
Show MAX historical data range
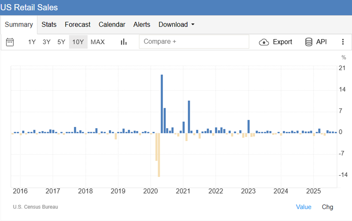tap(97, 42)
